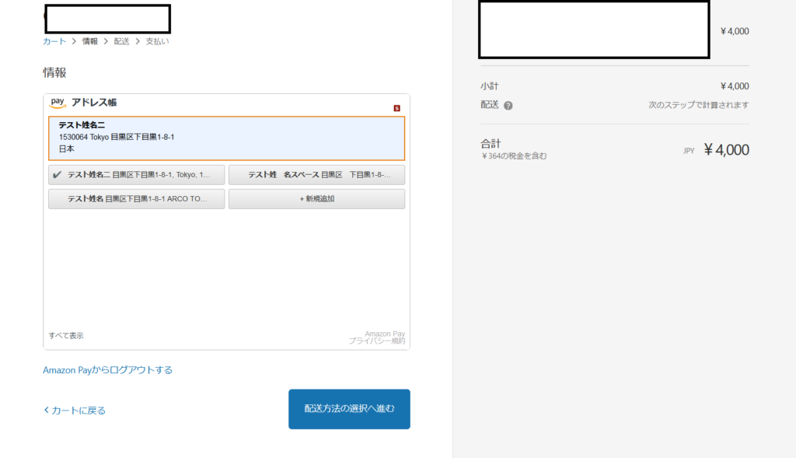Screen dimensions: 796x458
Task: Select the 情報 breadcrumb step
Action: tap(90, 41)
